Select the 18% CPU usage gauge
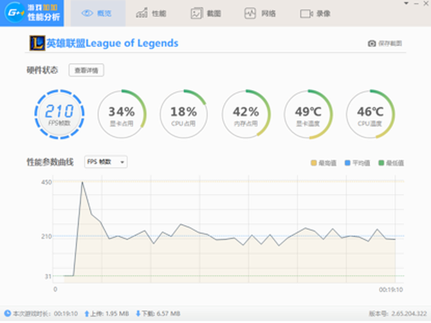431x323 pixels. click(183, 115)
